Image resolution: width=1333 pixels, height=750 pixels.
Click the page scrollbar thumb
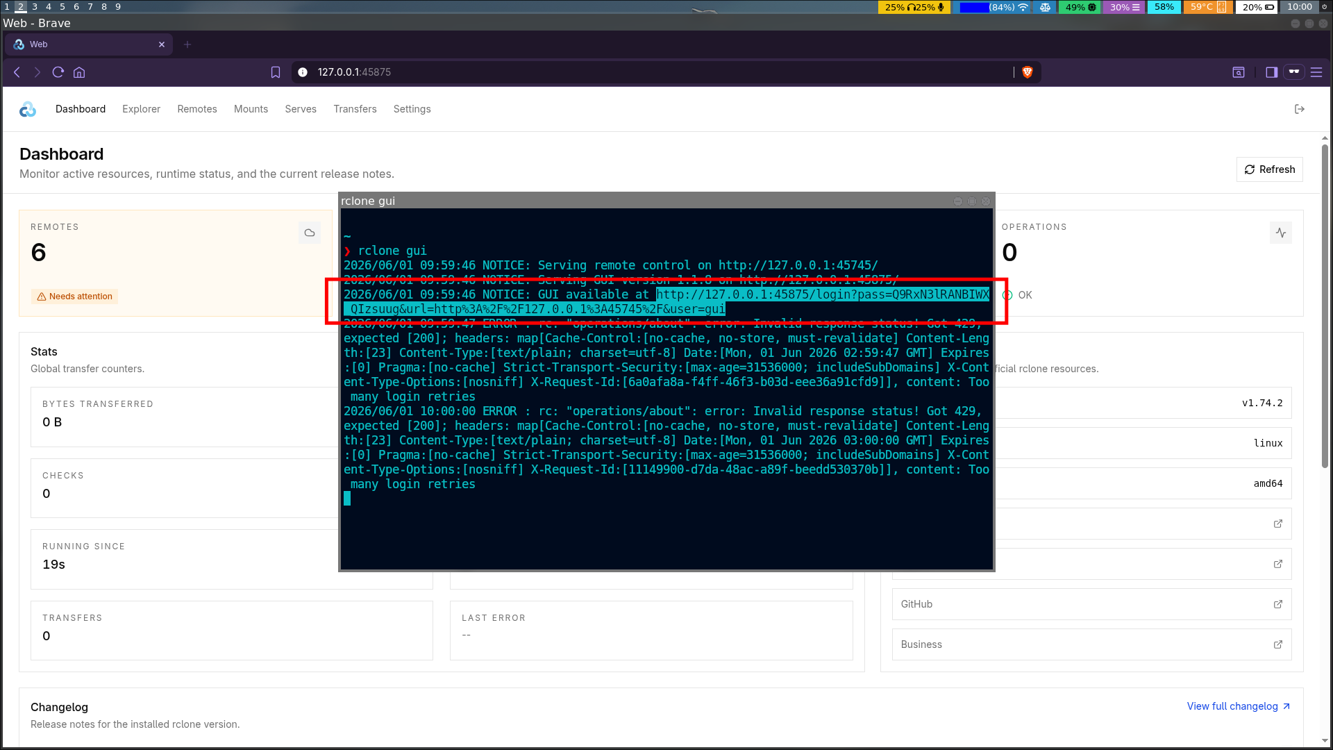(1325, 306)
